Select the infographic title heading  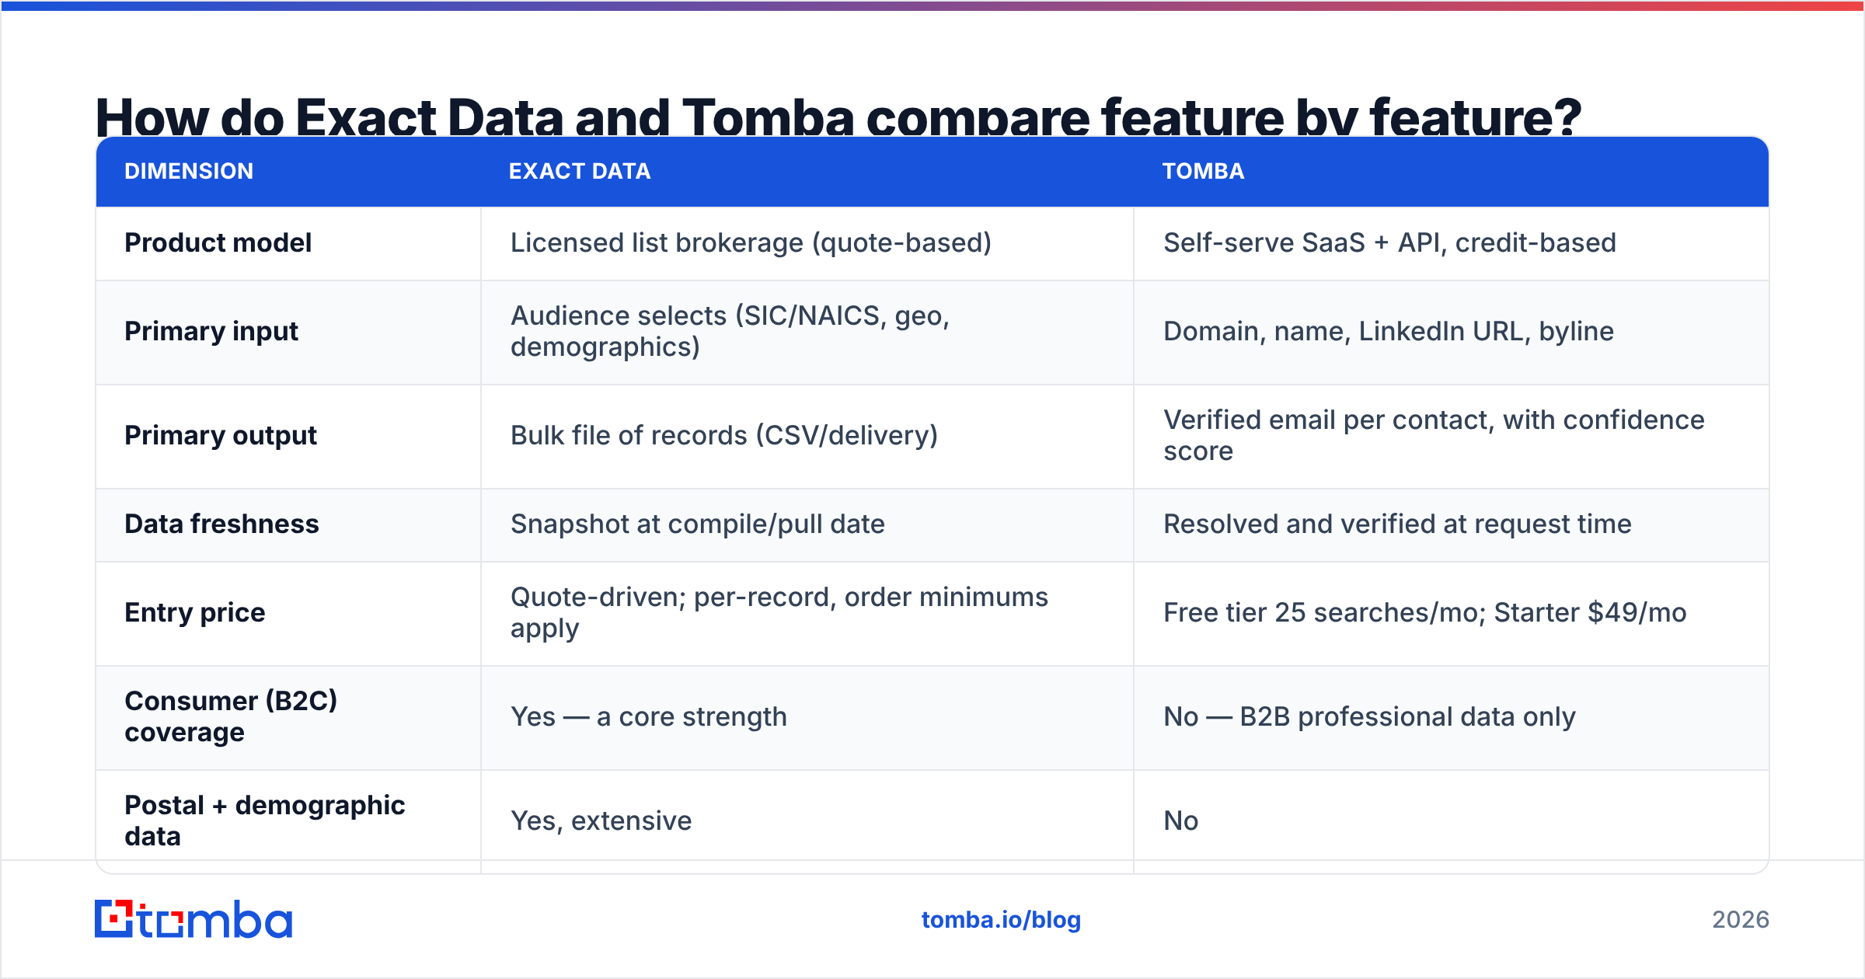click(838, 117)
